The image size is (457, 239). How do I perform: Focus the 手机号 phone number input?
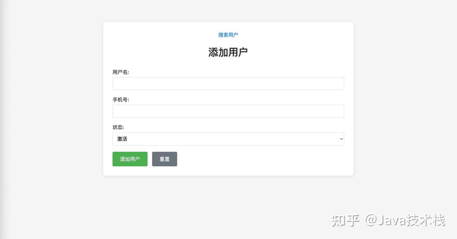[x=228, y=111]
